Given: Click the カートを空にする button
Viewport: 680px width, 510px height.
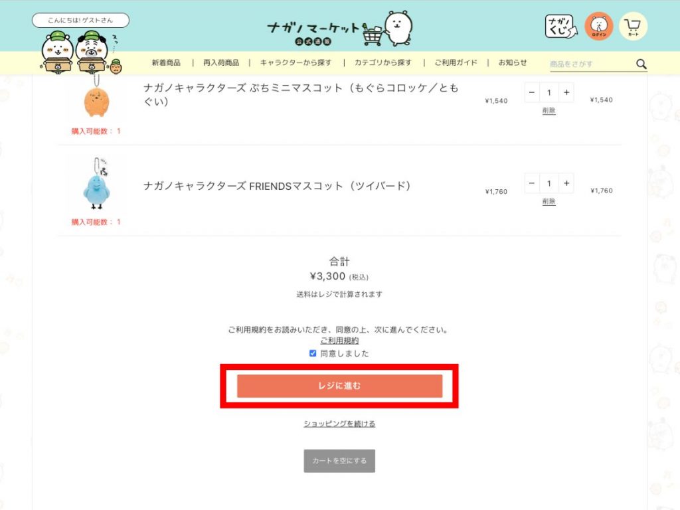Looking at the screenshot, I should (x=339, y=461).
